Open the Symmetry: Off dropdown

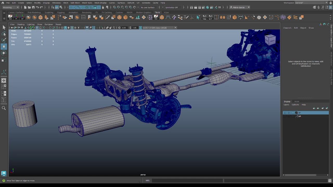(x=173, y=7)
